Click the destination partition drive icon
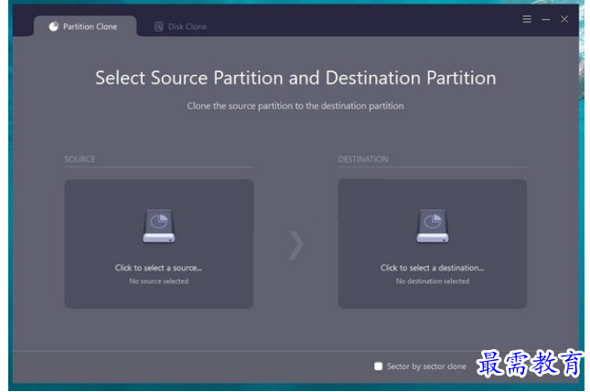590x392 pixels. (433, 226)
